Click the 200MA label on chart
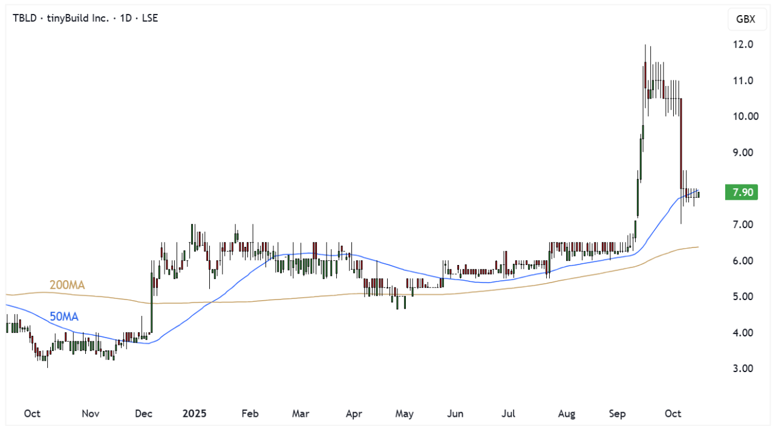Image resolution: width=776 pixels, height=432 pixels. [67, 284]
